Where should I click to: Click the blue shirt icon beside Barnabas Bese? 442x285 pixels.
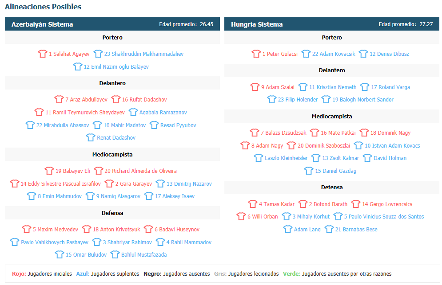pyautogui.click(x=329, y=229)
